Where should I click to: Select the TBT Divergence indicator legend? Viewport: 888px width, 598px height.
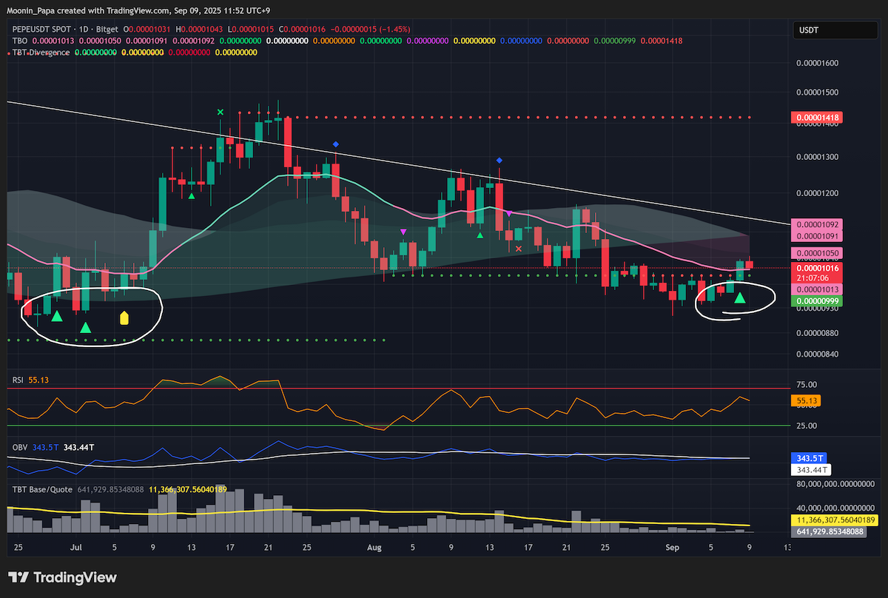[x=41, y=53]
